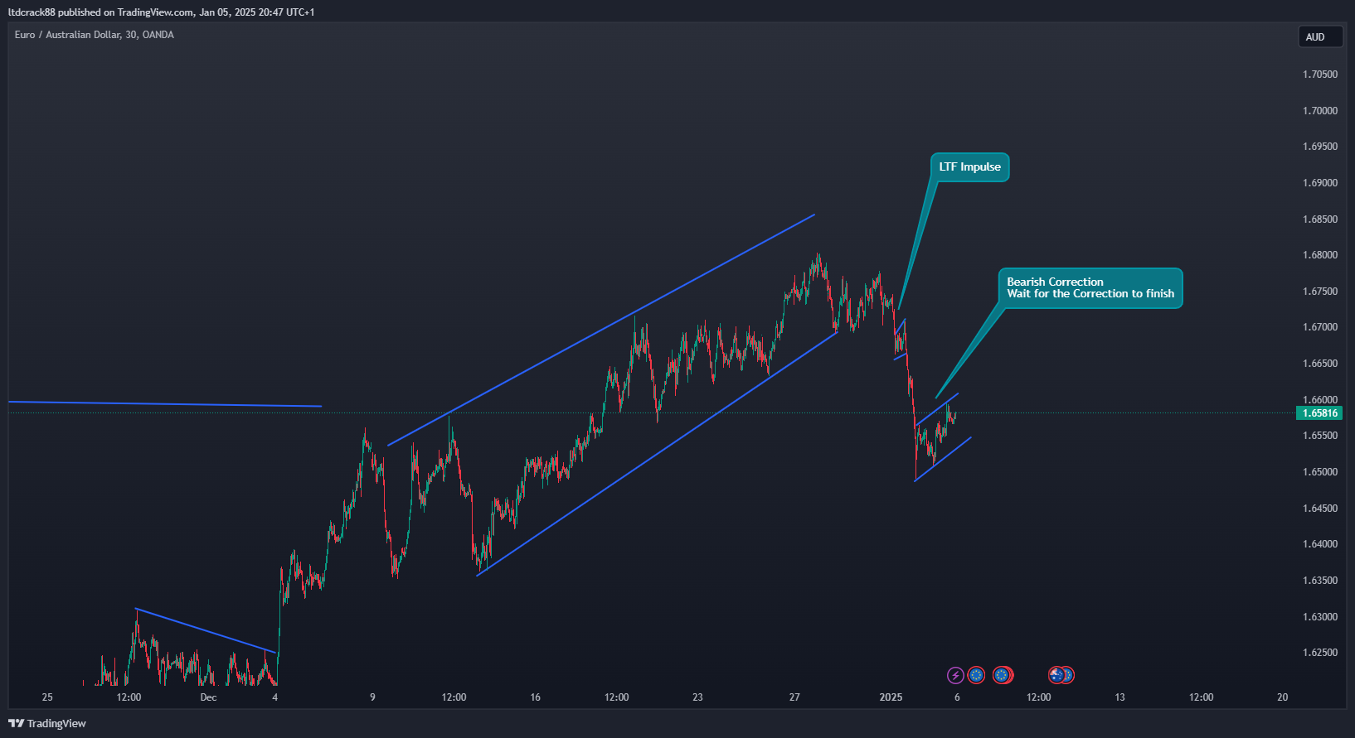Click the 4 date label on time axis
Viewport: 1355px width, 738px height.
[x=275, y=697]
